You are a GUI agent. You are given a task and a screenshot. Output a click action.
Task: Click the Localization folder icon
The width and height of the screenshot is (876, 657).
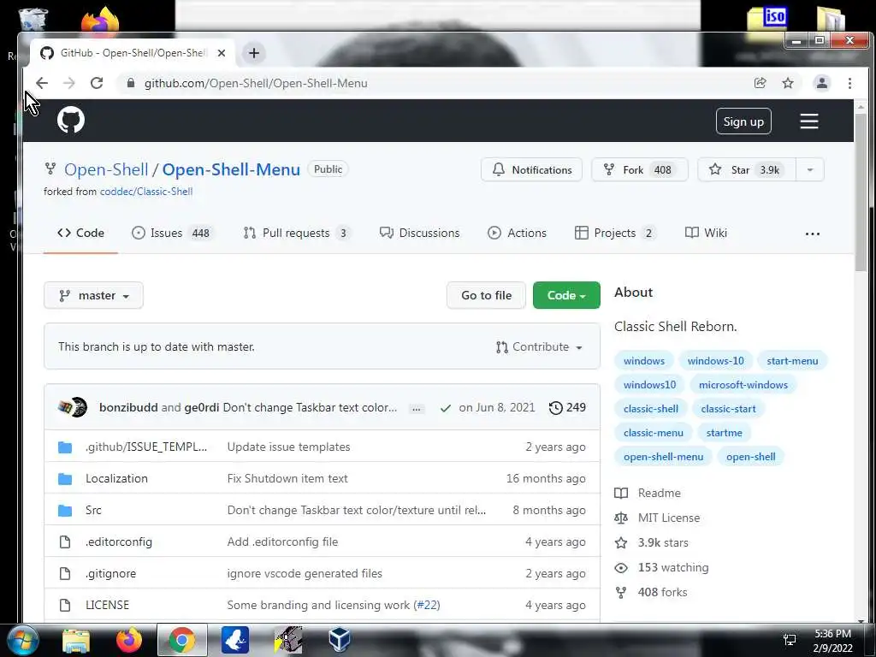click(65, 479)
